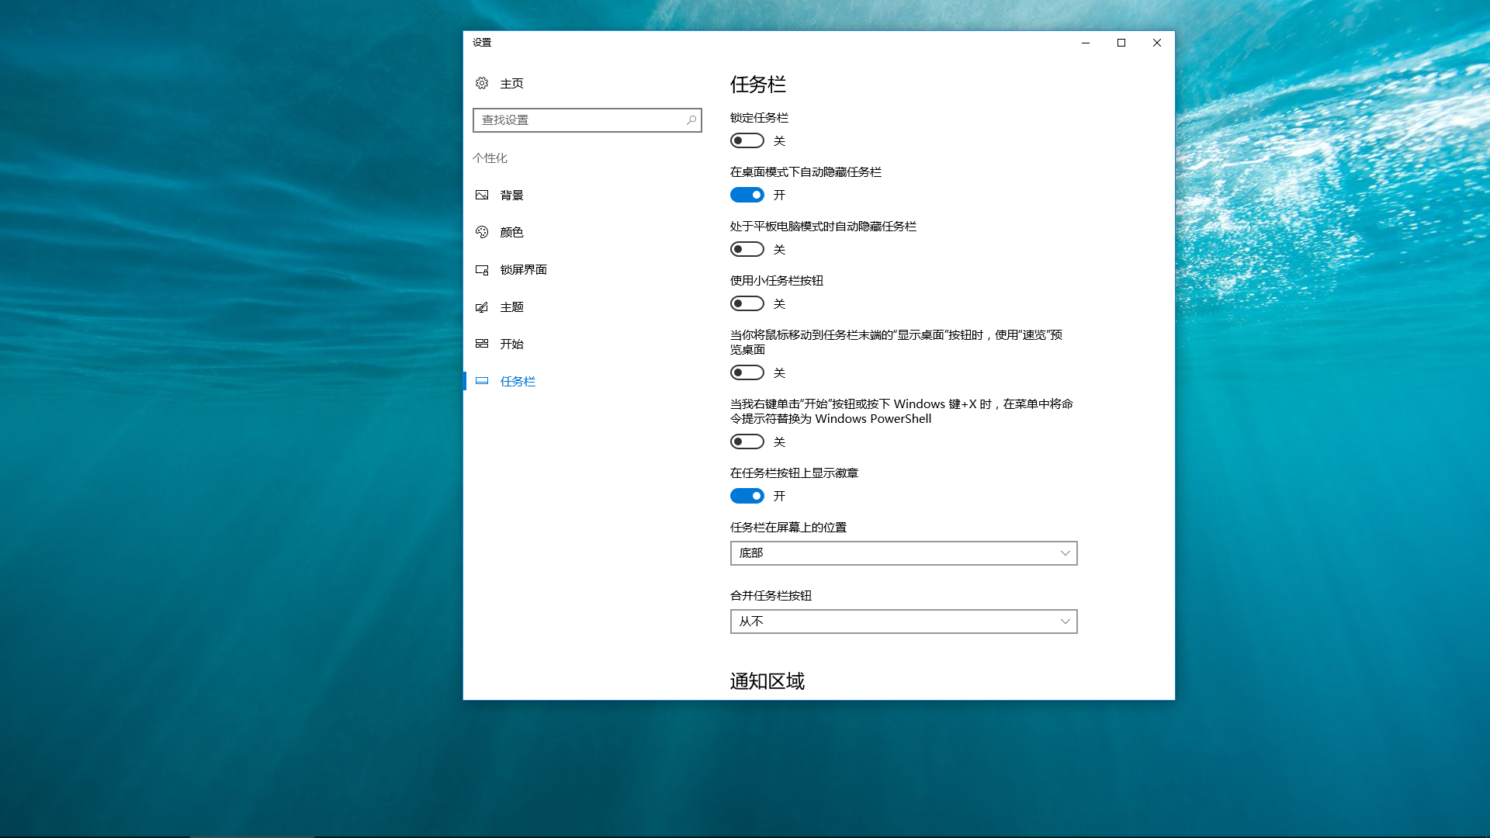Select 开始 in the left navigation
The width and height of the screenshot is (1490, 838).
510,344
